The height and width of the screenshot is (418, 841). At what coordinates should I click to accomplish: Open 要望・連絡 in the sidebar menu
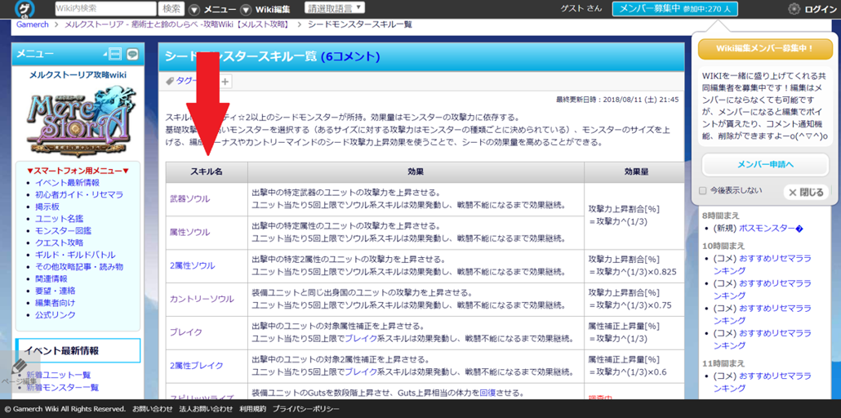[56, 291]
